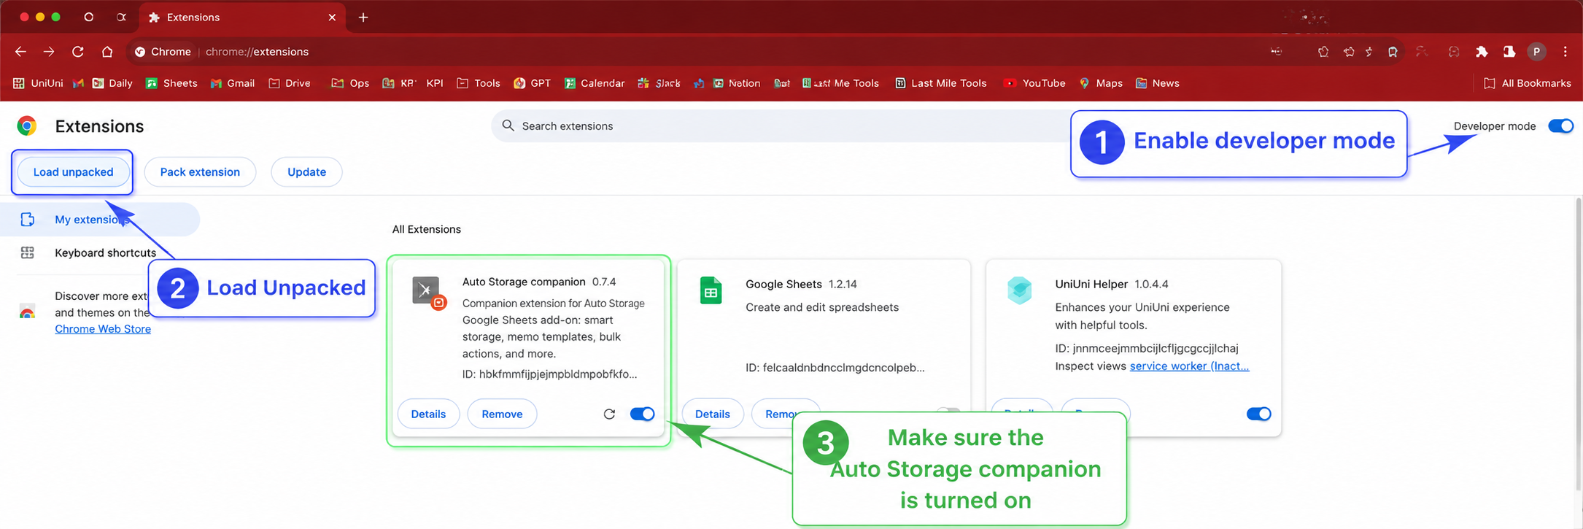Click the Google Sheets version 1.2.14

843,284
